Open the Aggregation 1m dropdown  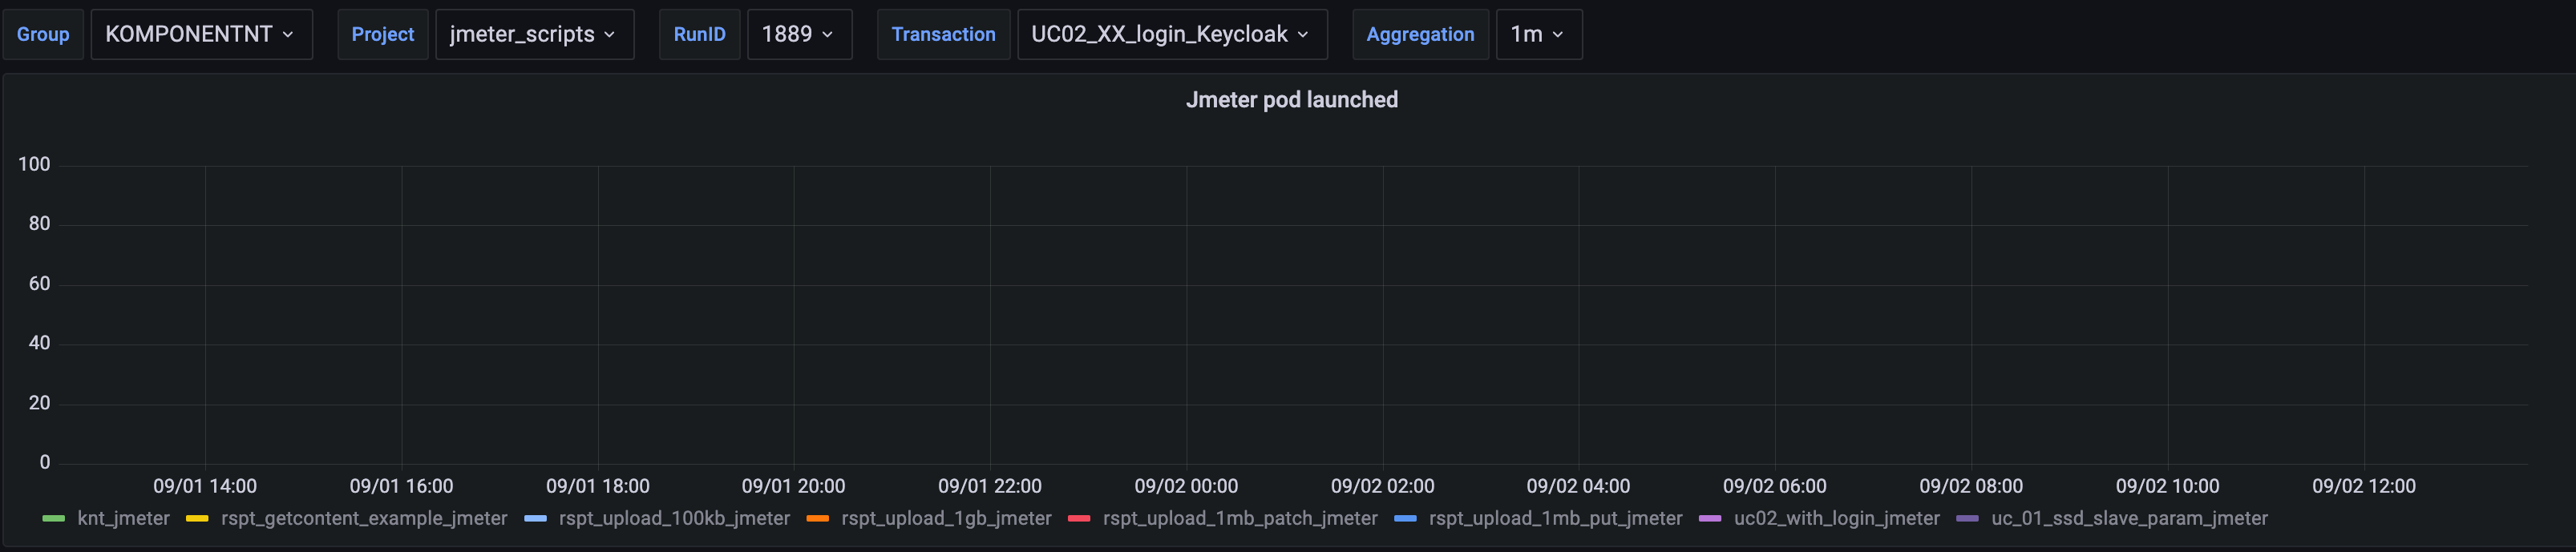(x=1539, y=35)
